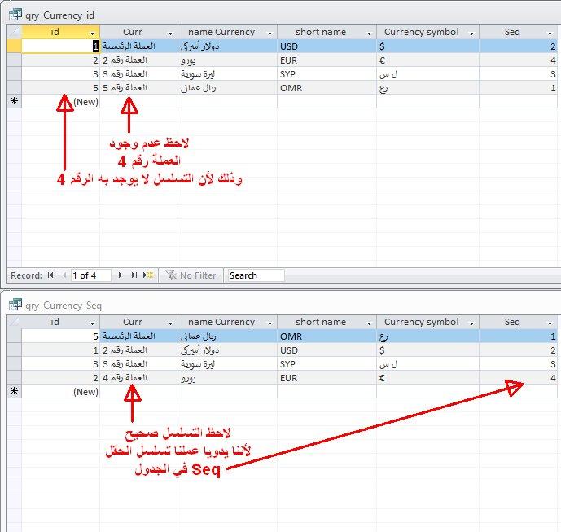The width and height of the screenshot is (561, 532).
Task: Click select-all corner box in top datasheet
Action: pos(13,33)
